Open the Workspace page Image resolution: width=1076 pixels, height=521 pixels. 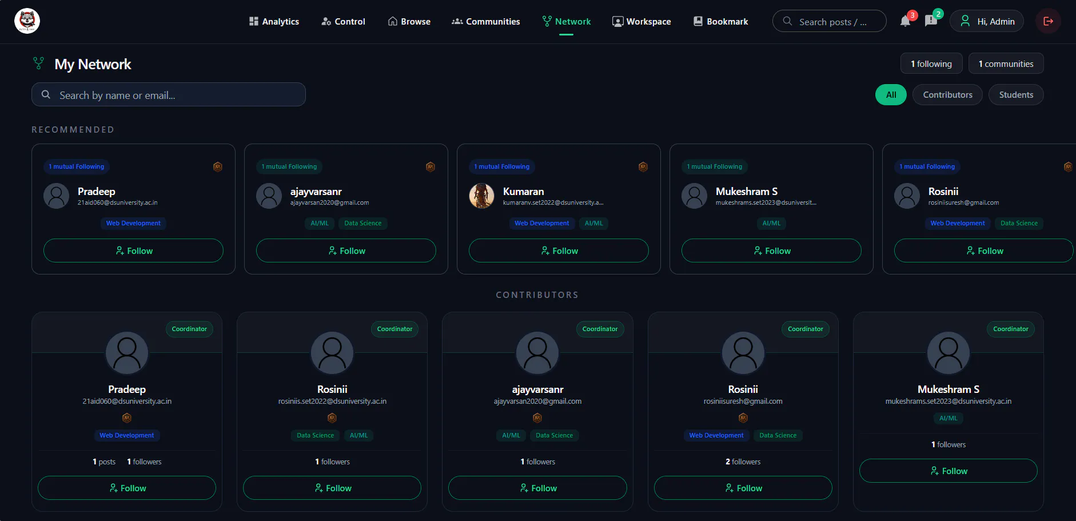click(x=641, y=21)
